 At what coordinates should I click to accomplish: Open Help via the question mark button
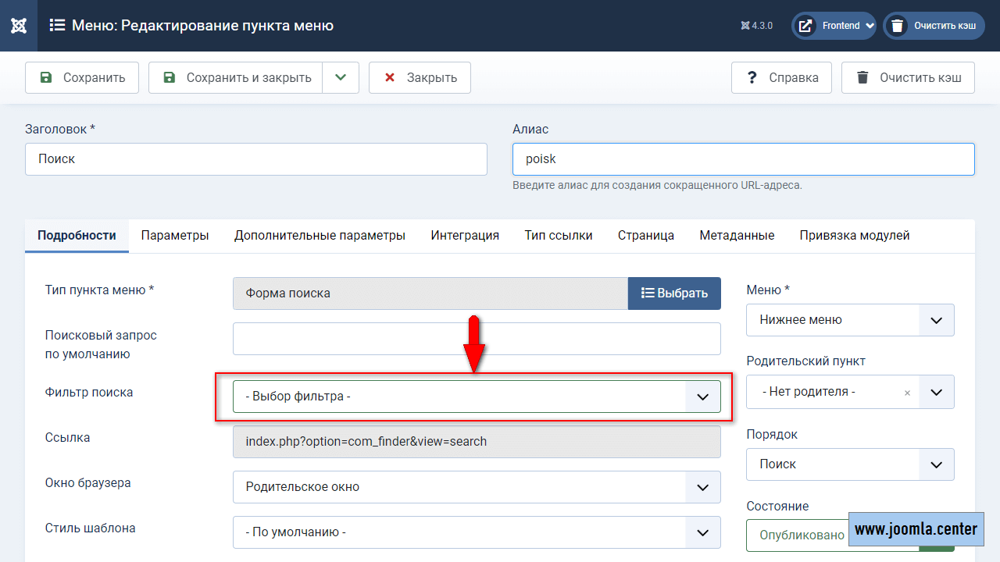(x=781, y=78)
